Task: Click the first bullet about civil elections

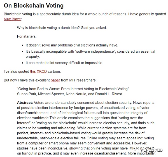Action: 72,45
